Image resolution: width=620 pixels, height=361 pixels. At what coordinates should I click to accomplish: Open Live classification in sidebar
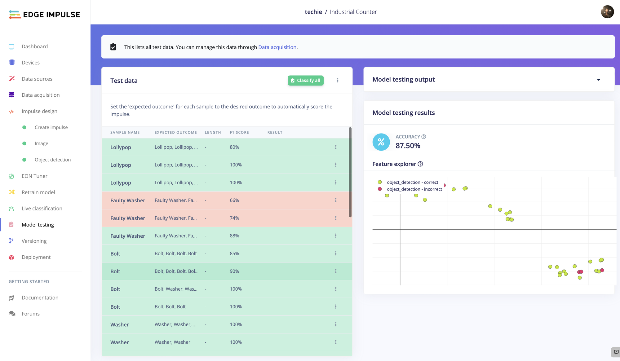(x=42, y=209)
